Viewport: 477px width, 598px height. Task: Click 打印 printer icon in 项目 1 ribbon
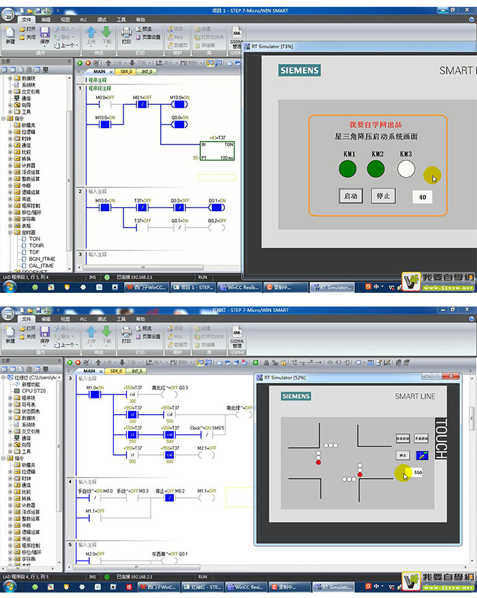[x=126, y=33]
